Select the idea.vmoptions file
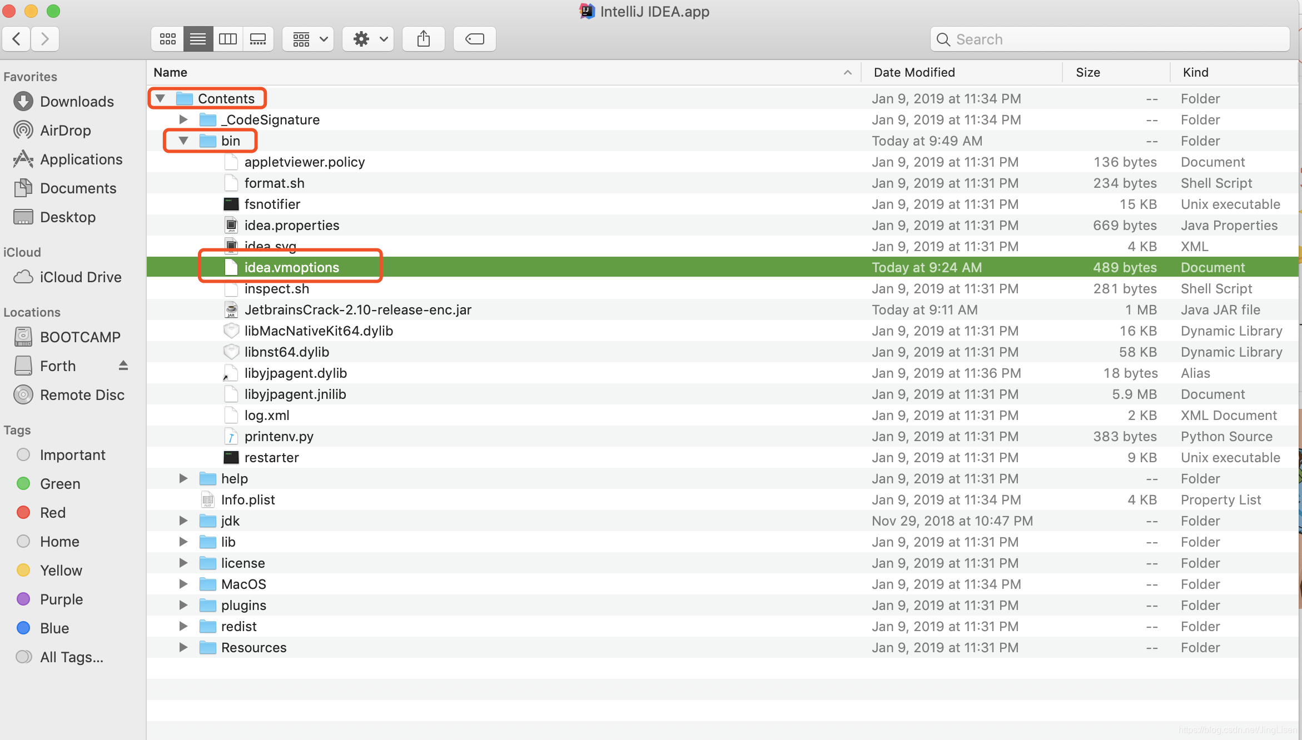 (x=291, y=267)
